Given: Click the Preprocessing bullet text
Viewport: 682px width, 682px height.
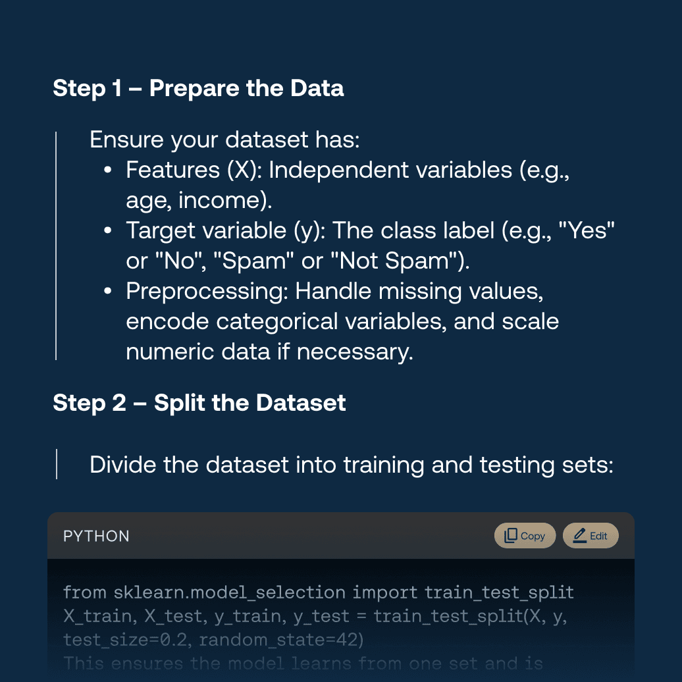Looking at the screenshot, I should tap(342, 321).
